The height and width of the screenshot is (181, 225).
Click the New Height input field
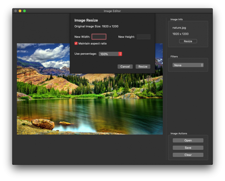tap(144, 37)
